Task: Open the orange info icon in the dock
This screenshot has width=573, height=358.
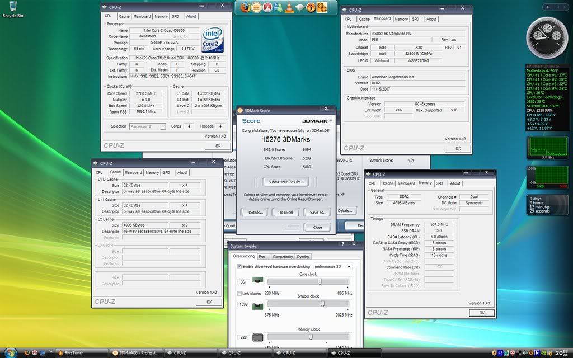Action: click(311, 7)
